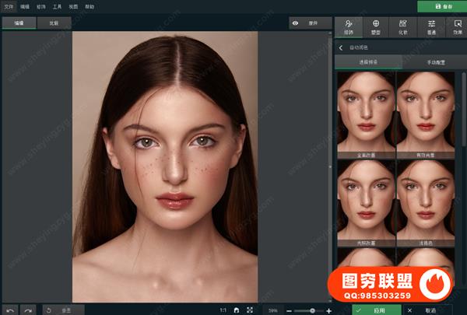
Task: Open the 效果 effects panel icon
Action: click(x=457, y=26)
